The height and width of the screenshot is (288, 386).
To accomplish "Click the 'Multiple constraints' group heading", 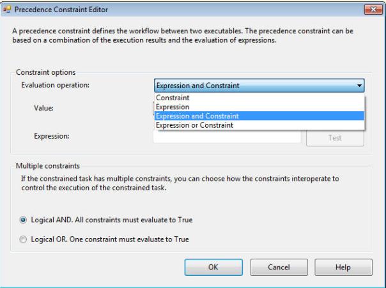I will click(x=48, y=165).
